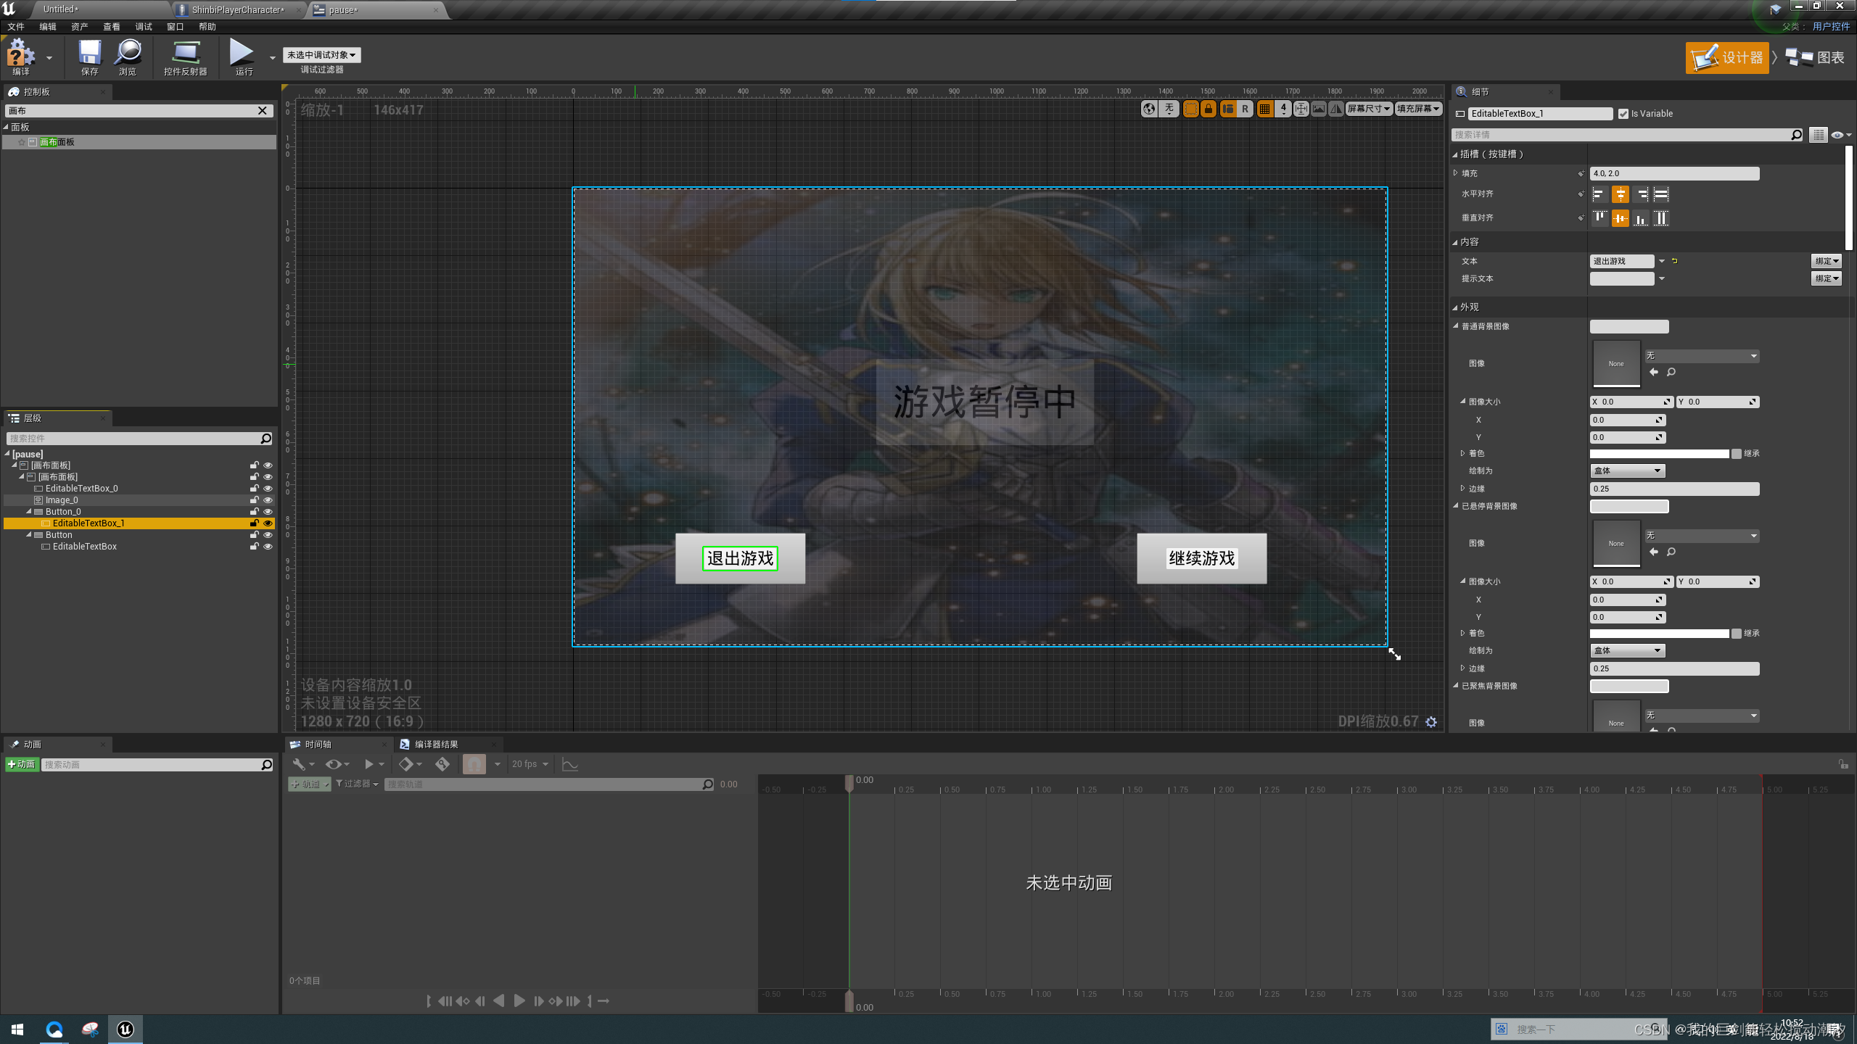1857x1044 pixels.
Task: Click the white tint color bar under 已悬停背景图像
Action: (1660, 634)
